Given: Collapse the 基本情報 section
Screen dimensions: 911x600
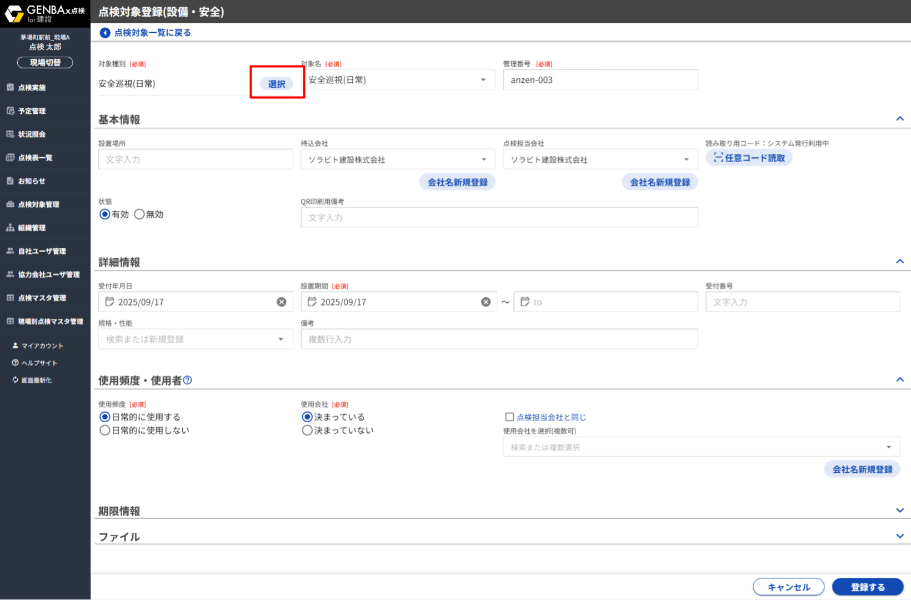Looking at the screenshot, I should (899, 119).
